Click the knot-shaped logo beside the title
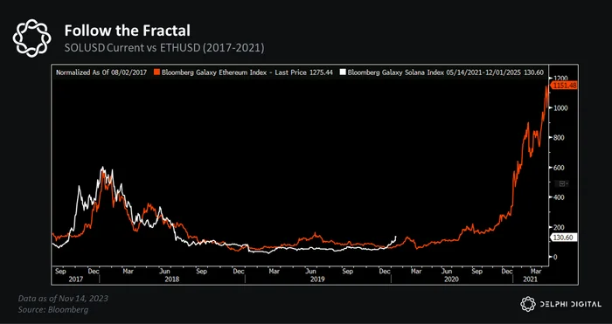The height and width of the screenshot is (324, 612). 31,38
